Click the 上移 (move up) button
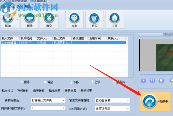Screen dimensions: 173x116 coord(96,82)
